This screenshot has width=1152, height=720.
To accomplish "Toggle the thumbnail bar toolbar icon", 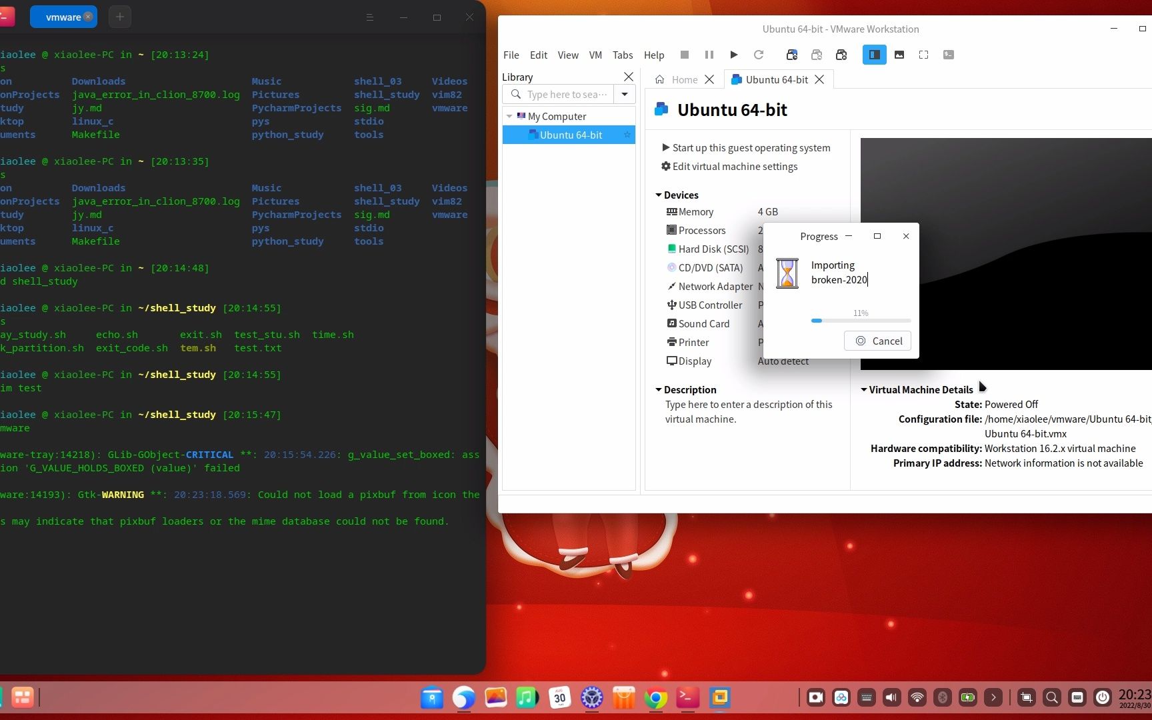I will click(x=899, y=55).
